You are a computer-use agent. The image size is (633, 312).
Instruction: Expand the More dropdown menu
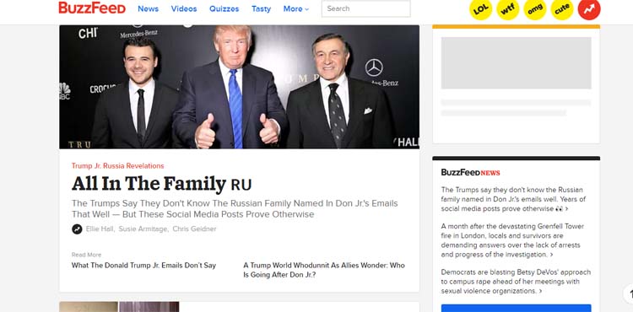point(296,9)
